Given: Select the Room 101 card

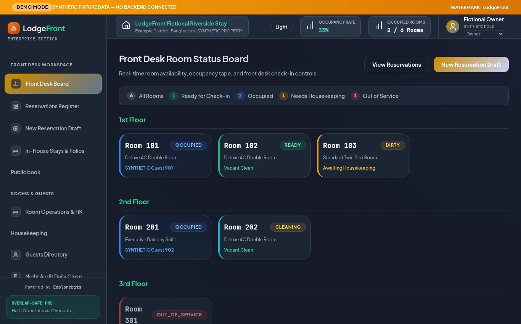Looking at the screenshot, I should pyautogui.click(x=166, y=156).
